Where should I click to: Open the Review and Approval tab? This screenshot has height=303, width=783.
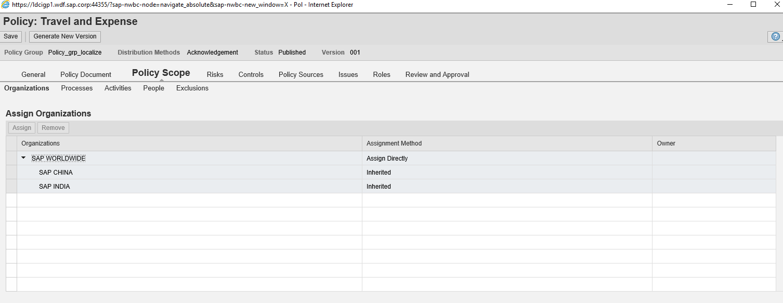pyautogui.click(x=437, y=74)
